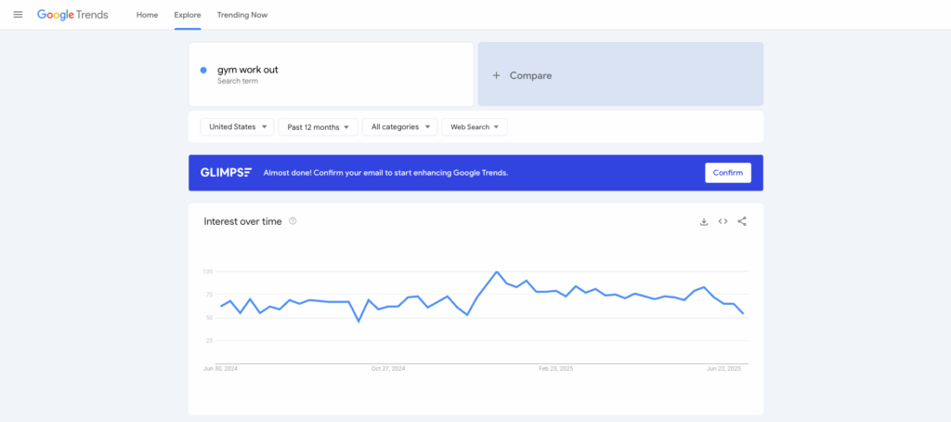Edit the 'gym work out' search term
The width and height of the screenshot is (951, 422).
click(x=247, y=70)
